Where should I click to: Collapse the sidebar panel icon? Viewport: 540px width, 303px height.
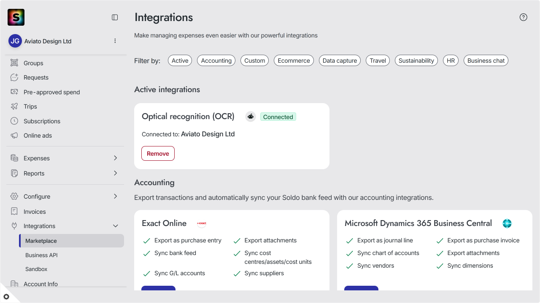coord(115,17)
